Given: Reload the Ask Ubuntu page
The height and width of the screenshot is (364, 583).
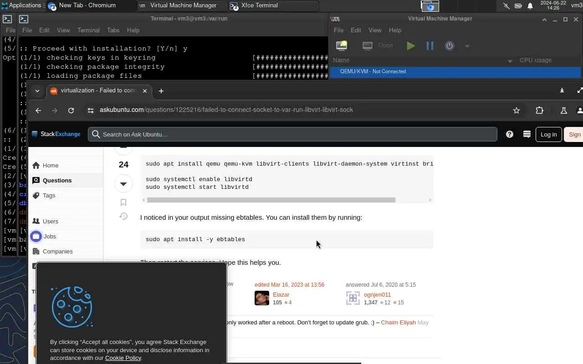Looking at the screenshot, I should (x=71, y=111).
